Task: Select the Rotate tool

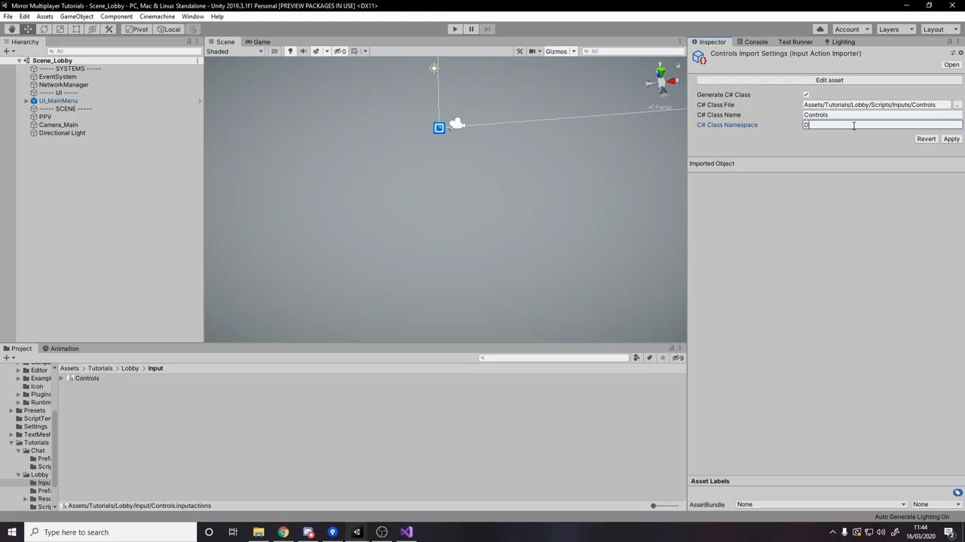Action: (43, 29)
